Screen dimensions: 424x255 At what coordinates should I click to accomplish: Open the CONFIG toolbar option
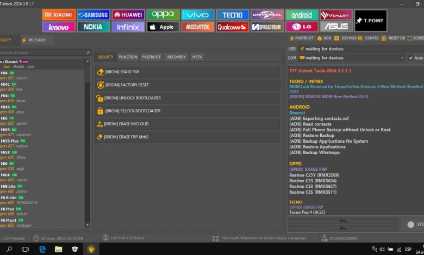pos(369,38)
